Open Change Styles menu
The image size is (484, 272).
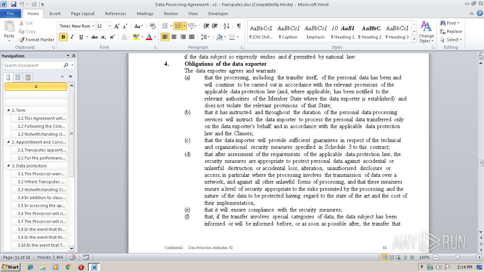(x=426, y=32)
